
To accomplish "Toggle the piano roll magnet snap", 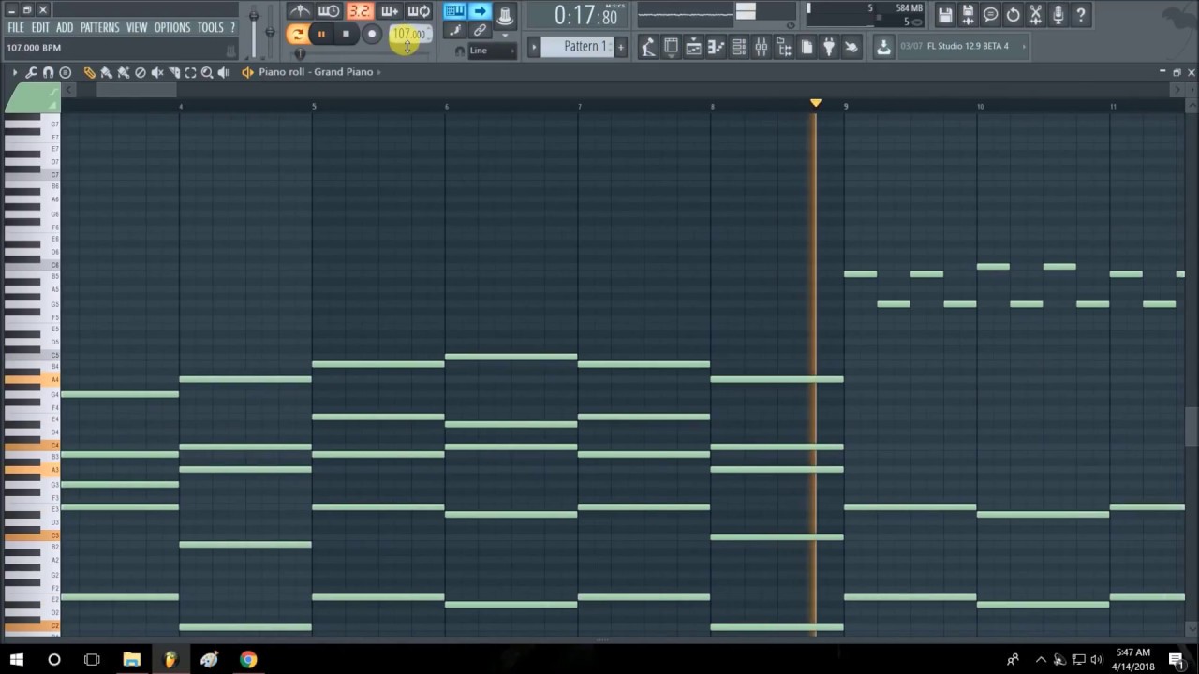I will click(48, 72).
